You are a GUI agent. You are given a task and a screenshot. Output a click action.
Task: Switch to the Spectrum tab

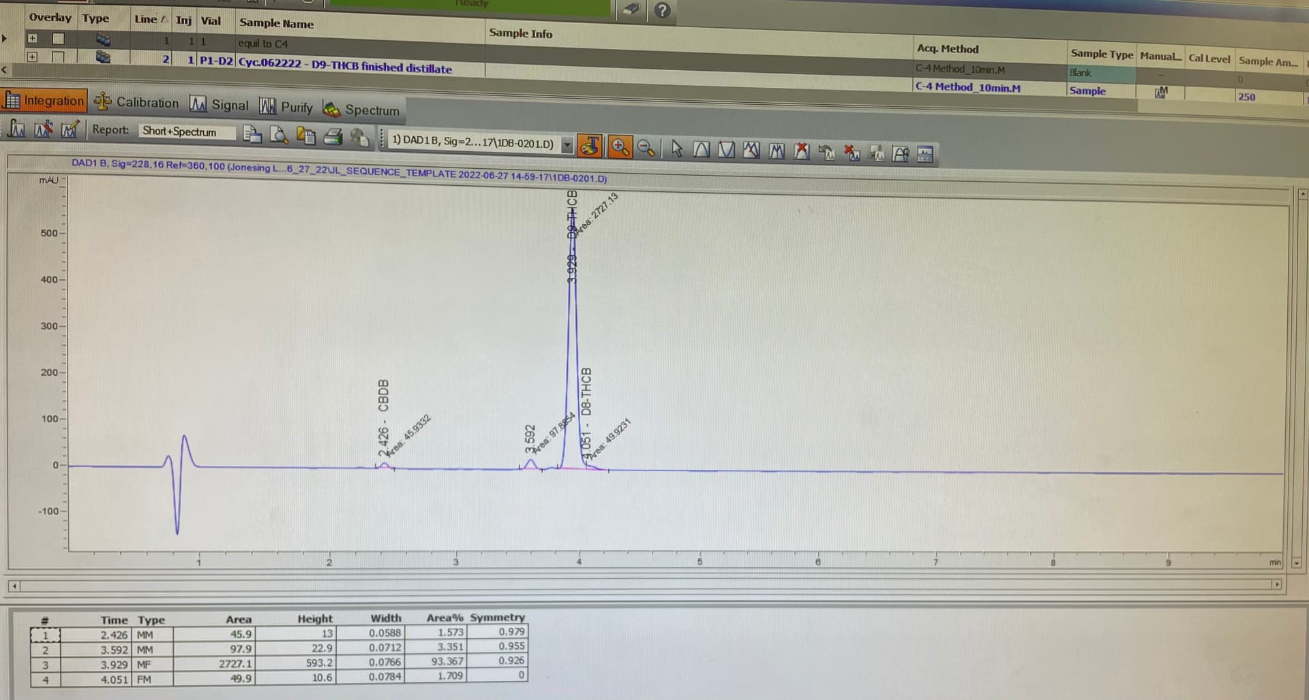click(x=361, y=109)
